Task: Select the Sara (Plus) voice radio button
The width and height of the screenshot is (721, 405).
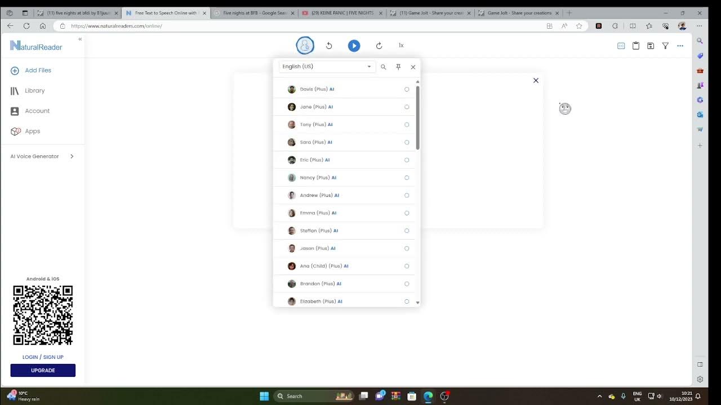Action: point(407,142)
